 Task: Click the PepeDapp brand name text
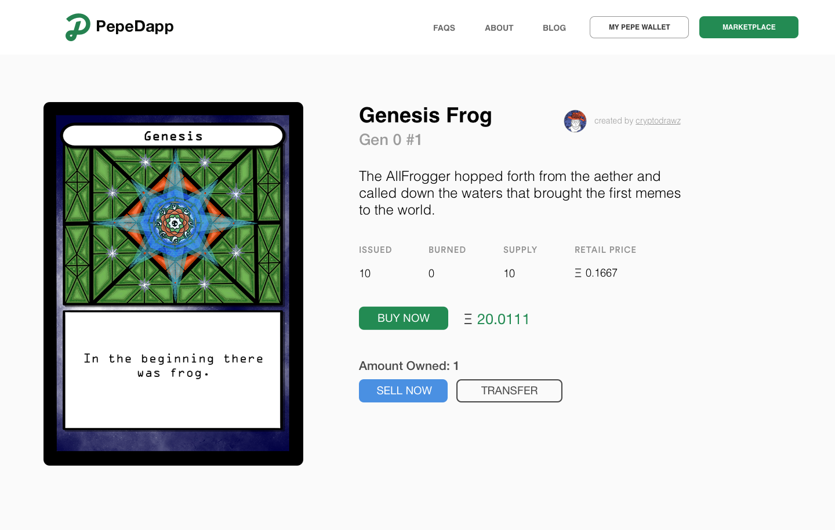pos(135,27)
